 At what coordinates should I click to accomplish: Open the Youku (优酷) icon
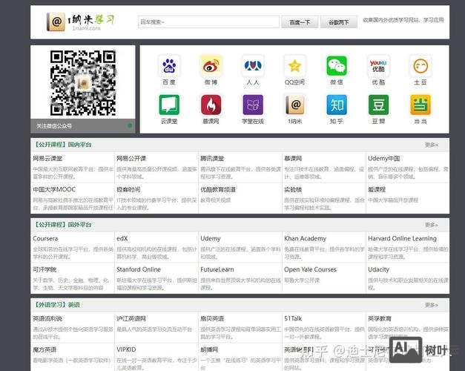(378, 65)
